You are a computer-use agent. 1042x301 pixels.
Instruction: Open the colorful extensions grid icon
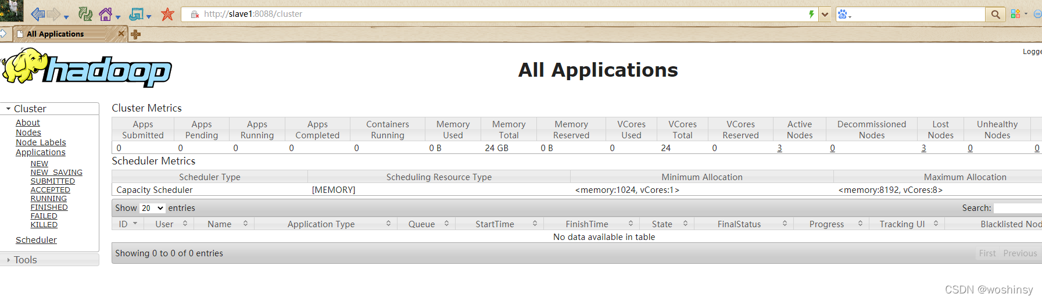click(1015, 14)
